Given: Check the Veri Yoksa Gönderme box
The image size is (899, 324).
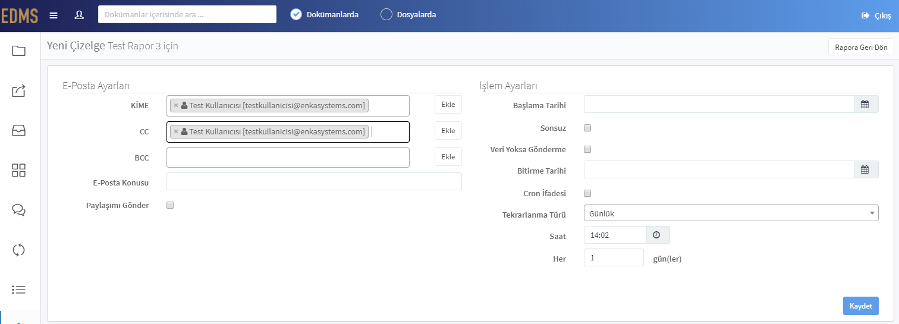Looking at the screenshot, I should pos(587,149).
